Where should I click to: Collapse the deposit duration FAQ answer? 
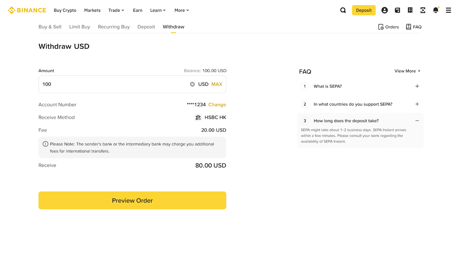[417, 121]
